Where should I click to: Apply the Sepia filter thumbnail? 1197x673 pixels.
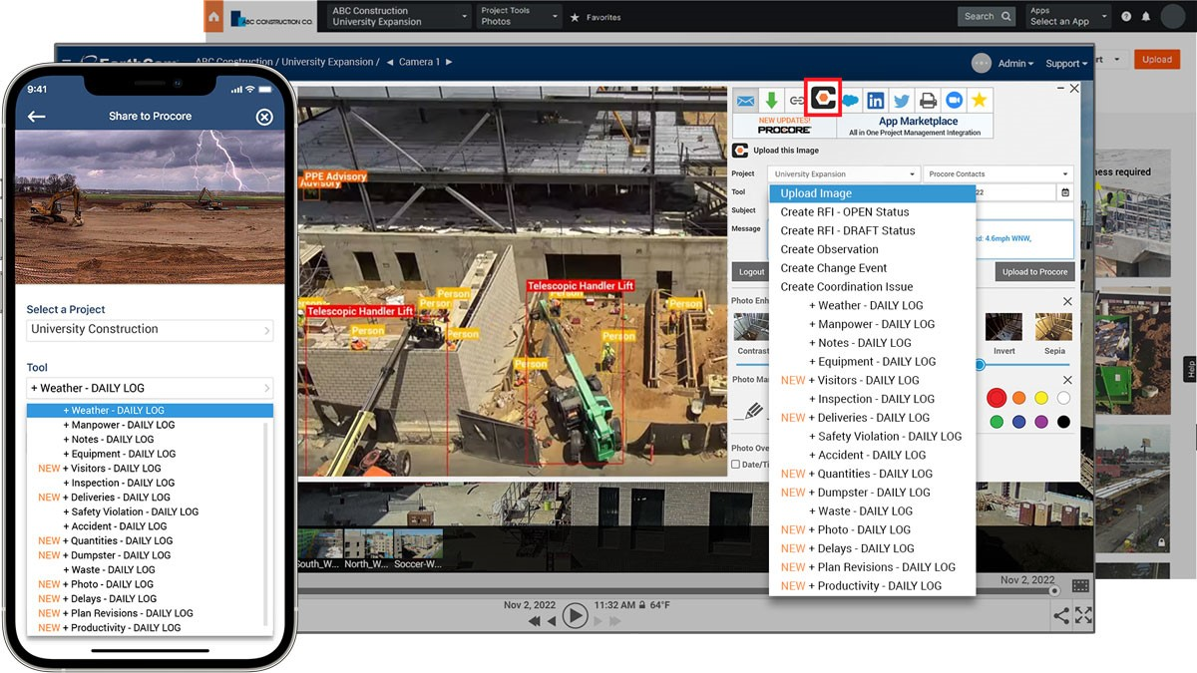point(1054,328)
